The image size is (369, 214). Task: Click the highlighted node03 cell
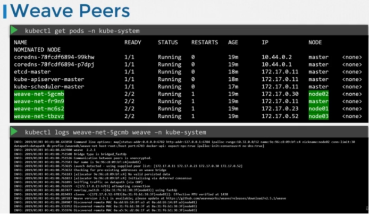coord(318,116)
